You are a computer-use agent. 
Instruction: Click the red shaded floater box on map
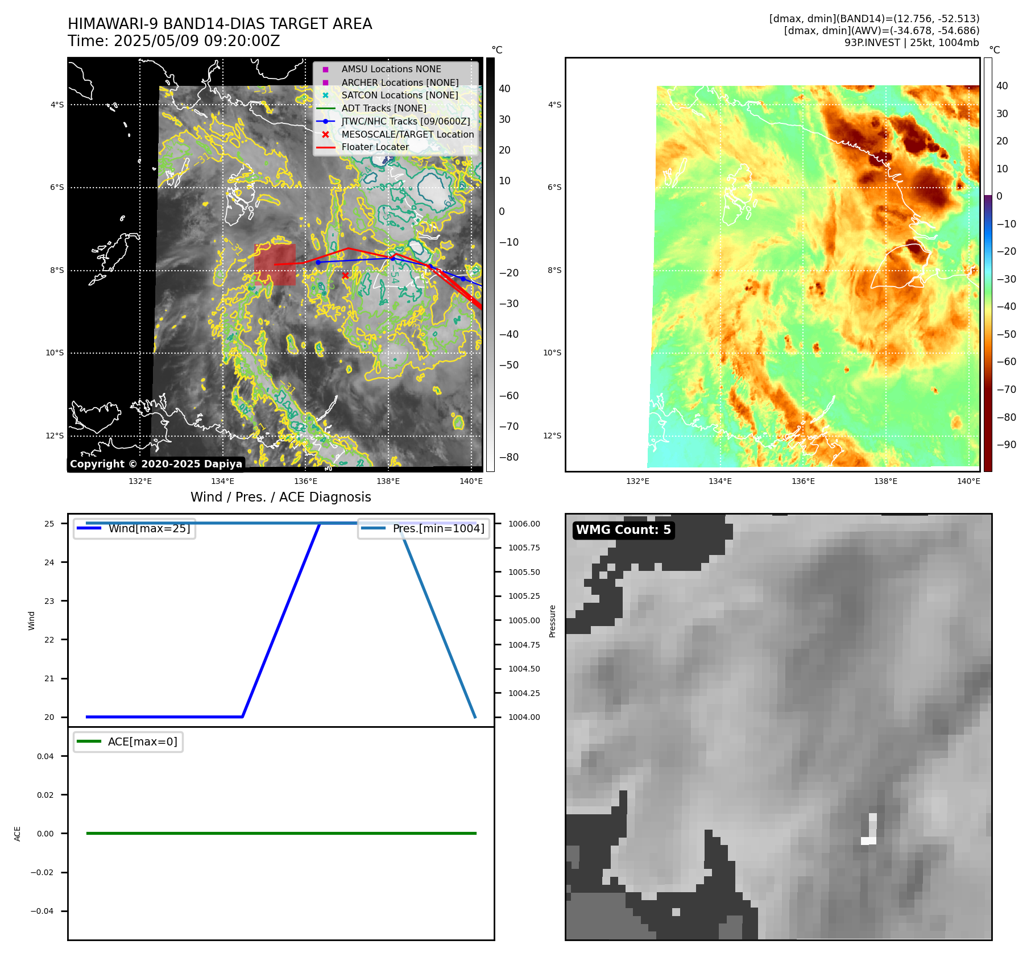tap(275, 265)
